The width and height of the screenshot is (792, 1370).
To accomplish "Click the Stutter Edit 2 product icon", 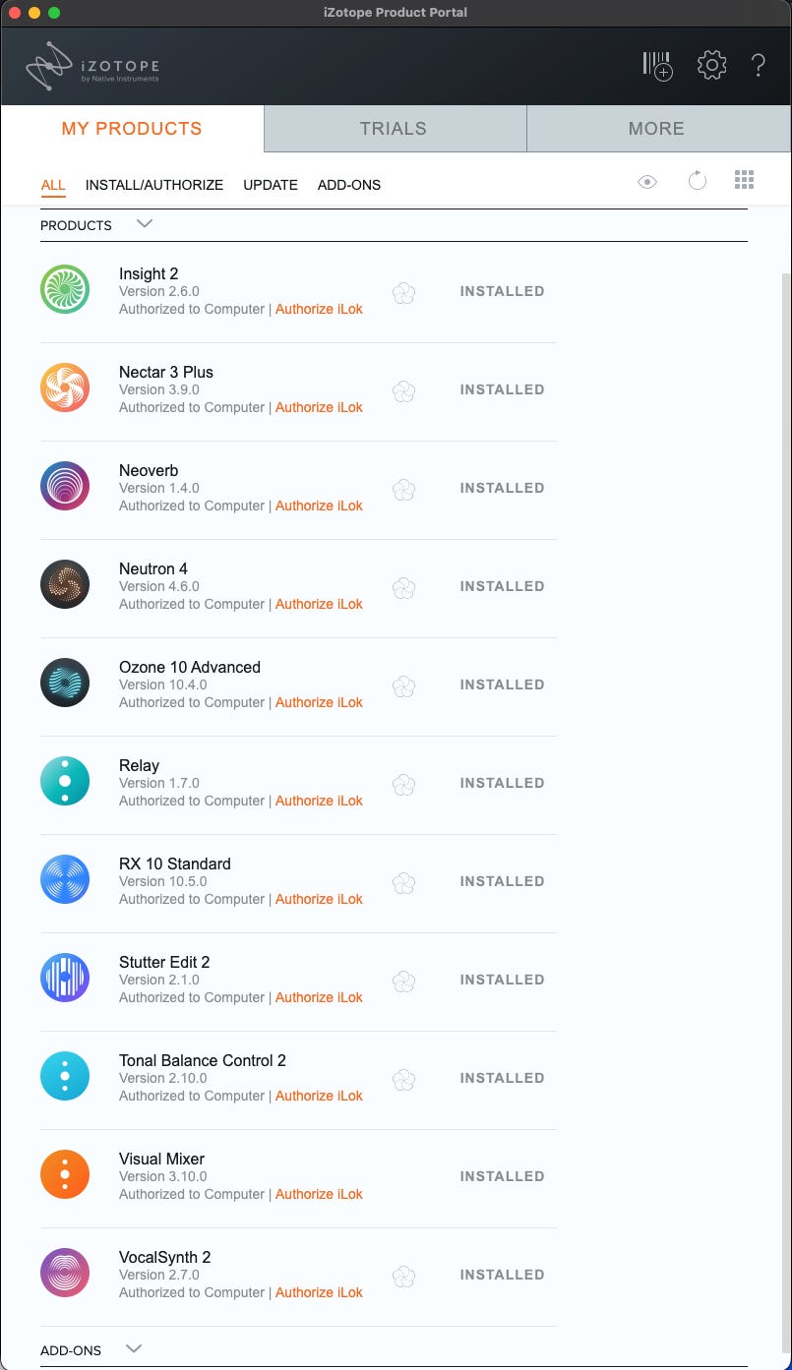I will (65, 979).
